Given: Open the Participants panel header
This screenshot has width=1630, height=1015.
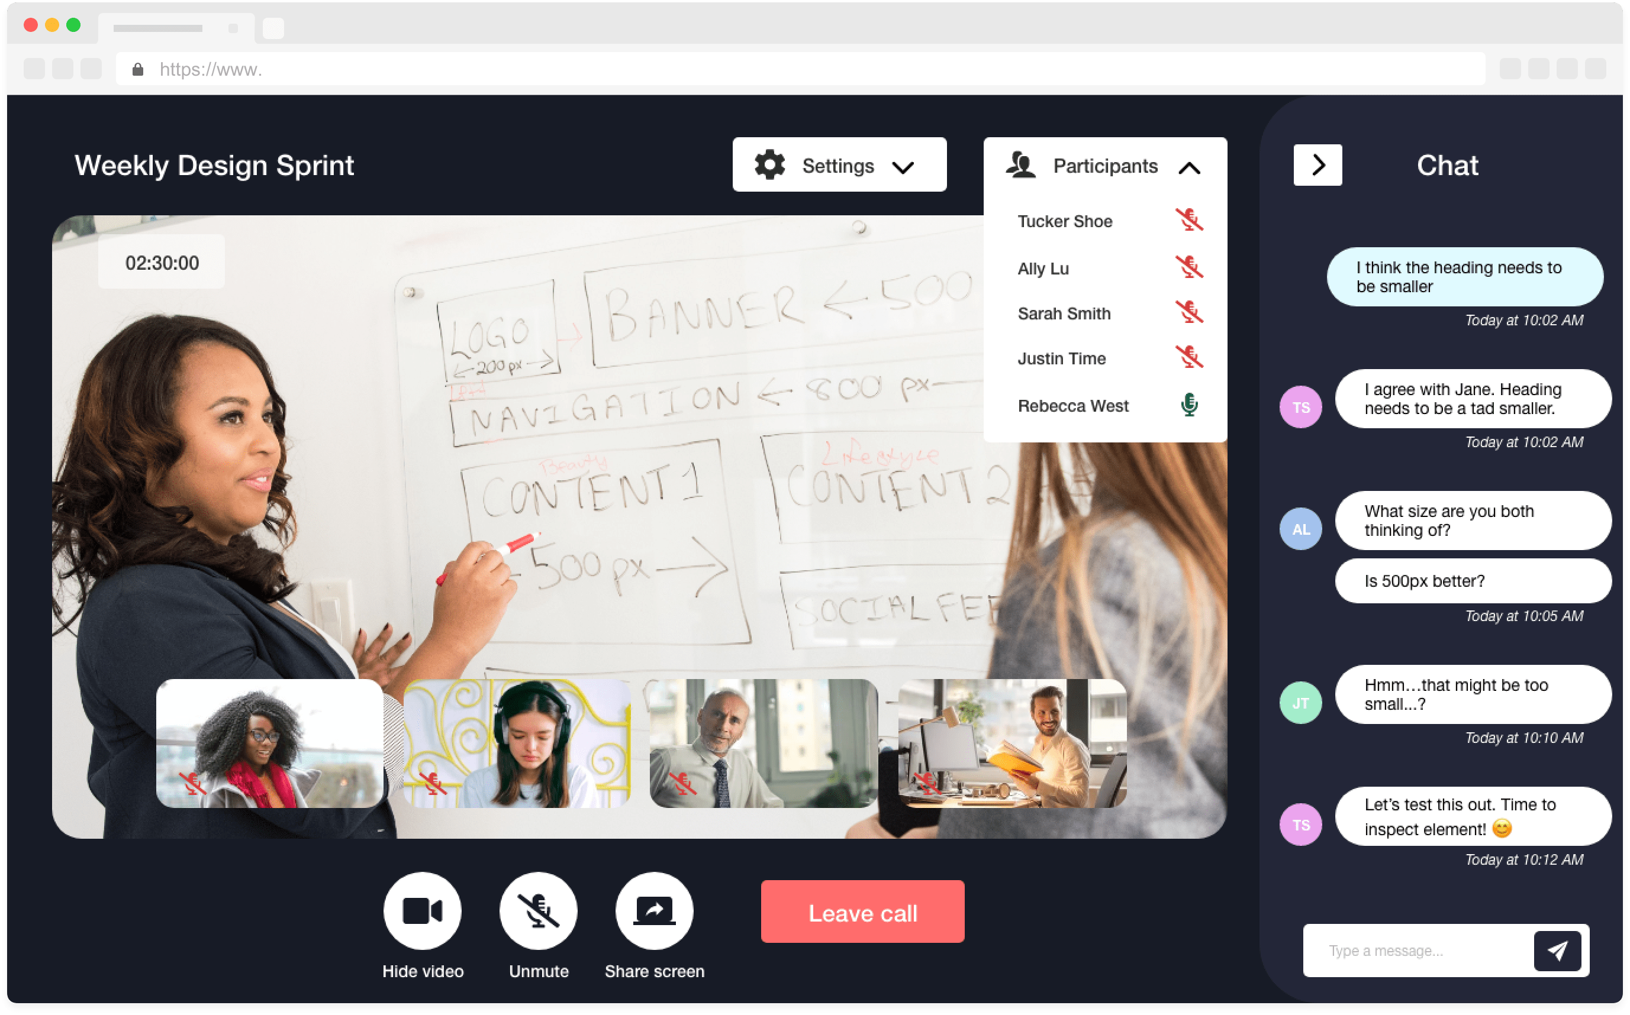Looking at the screenshot, I should pyautogui.click(x=1103, y=165).
